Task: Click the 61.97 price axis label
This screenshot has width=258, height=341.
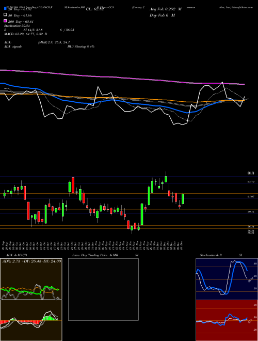Action: [251, 197]
